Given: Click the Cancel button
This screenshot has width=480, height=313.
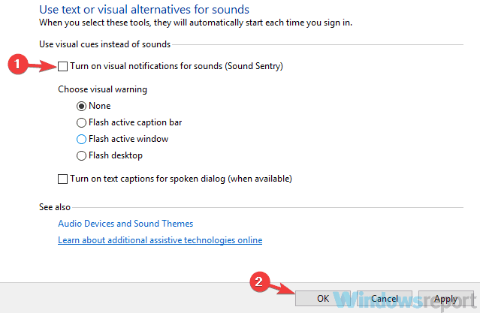Looking at the screenshot, I should click(384, 298).
